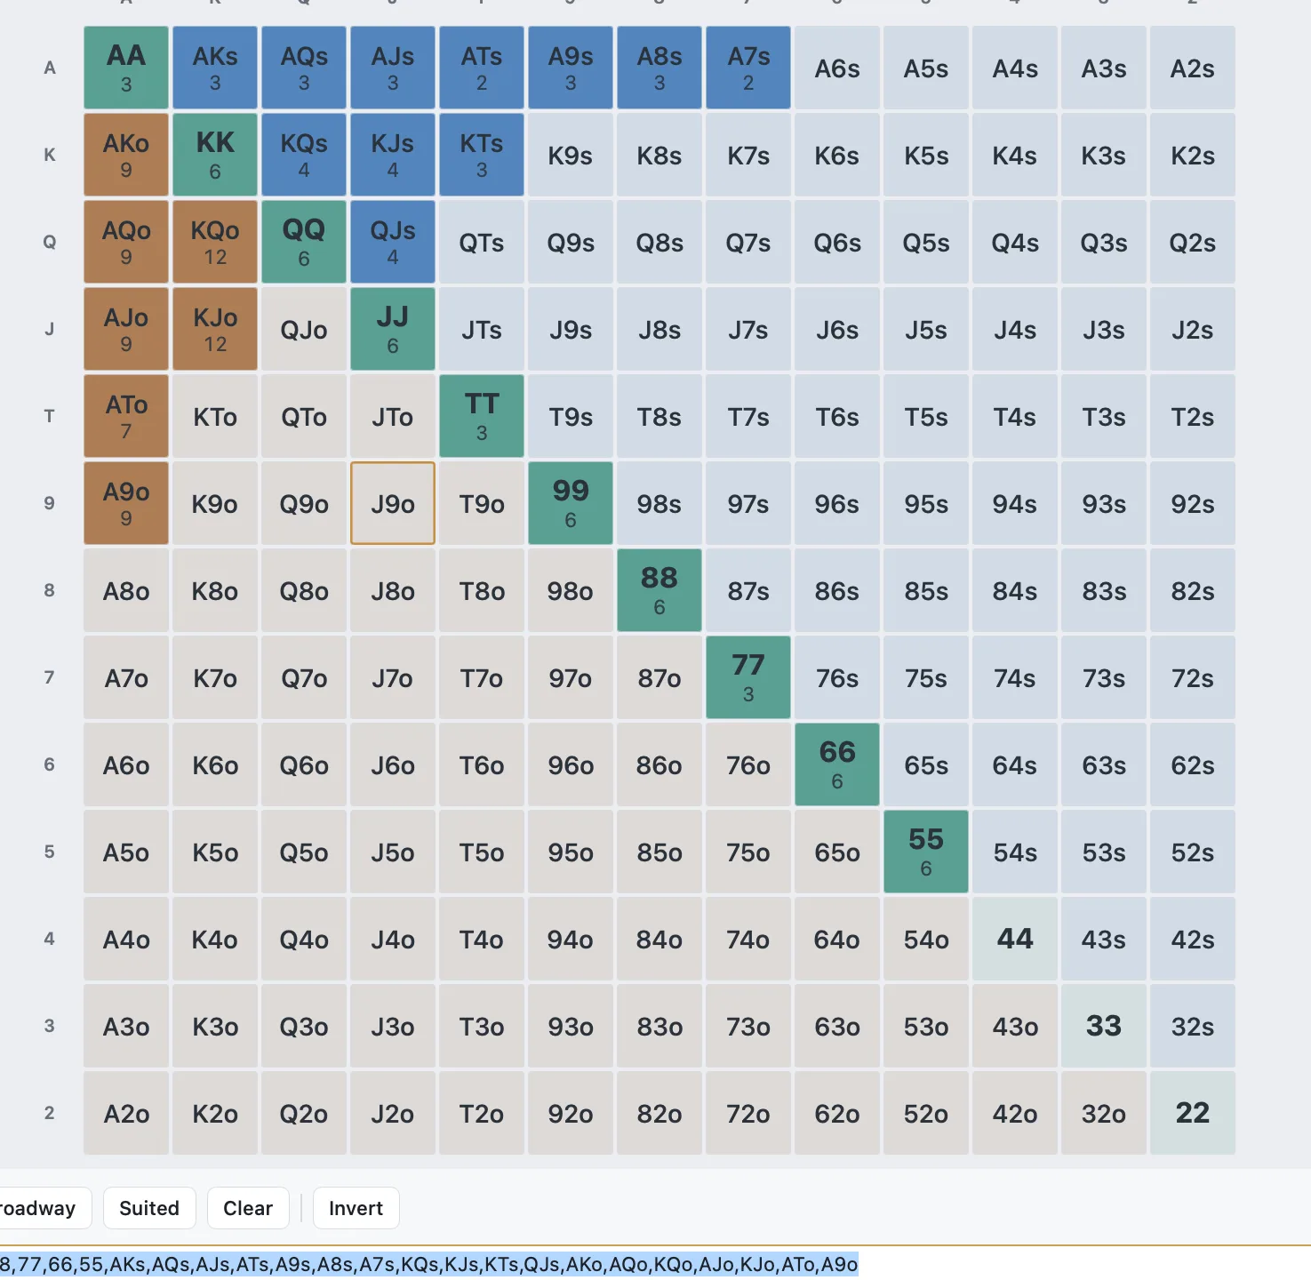Select the 22 pair cell

pyautogui.click(x=1193, y=1113)
